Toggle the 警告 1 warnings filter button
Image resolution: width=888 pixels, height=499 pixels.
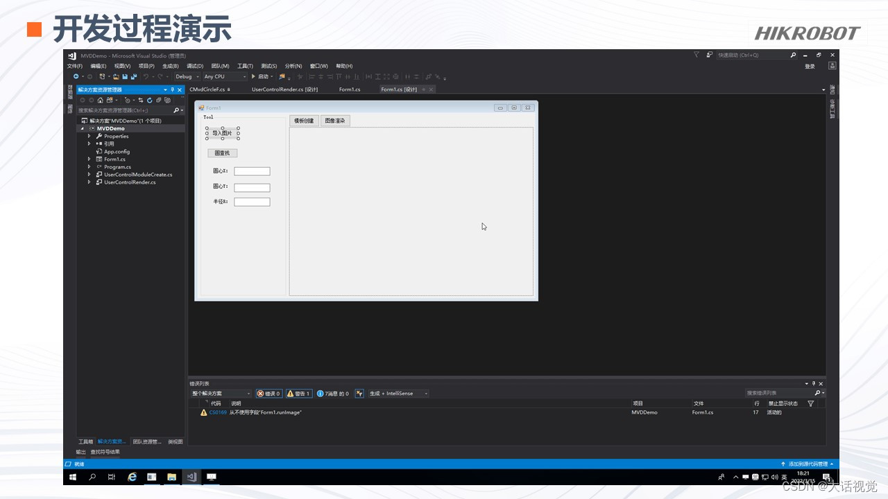tap(299, 393)
